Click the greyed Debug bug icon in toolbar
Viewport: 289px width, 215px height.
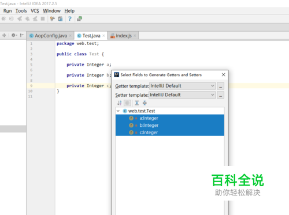[3, 19]
